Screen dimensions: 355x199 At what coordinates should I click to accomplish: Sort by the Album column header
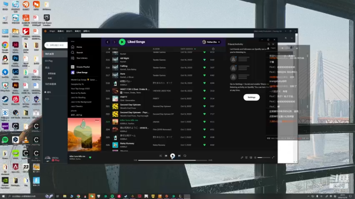(x=156, y=49)
